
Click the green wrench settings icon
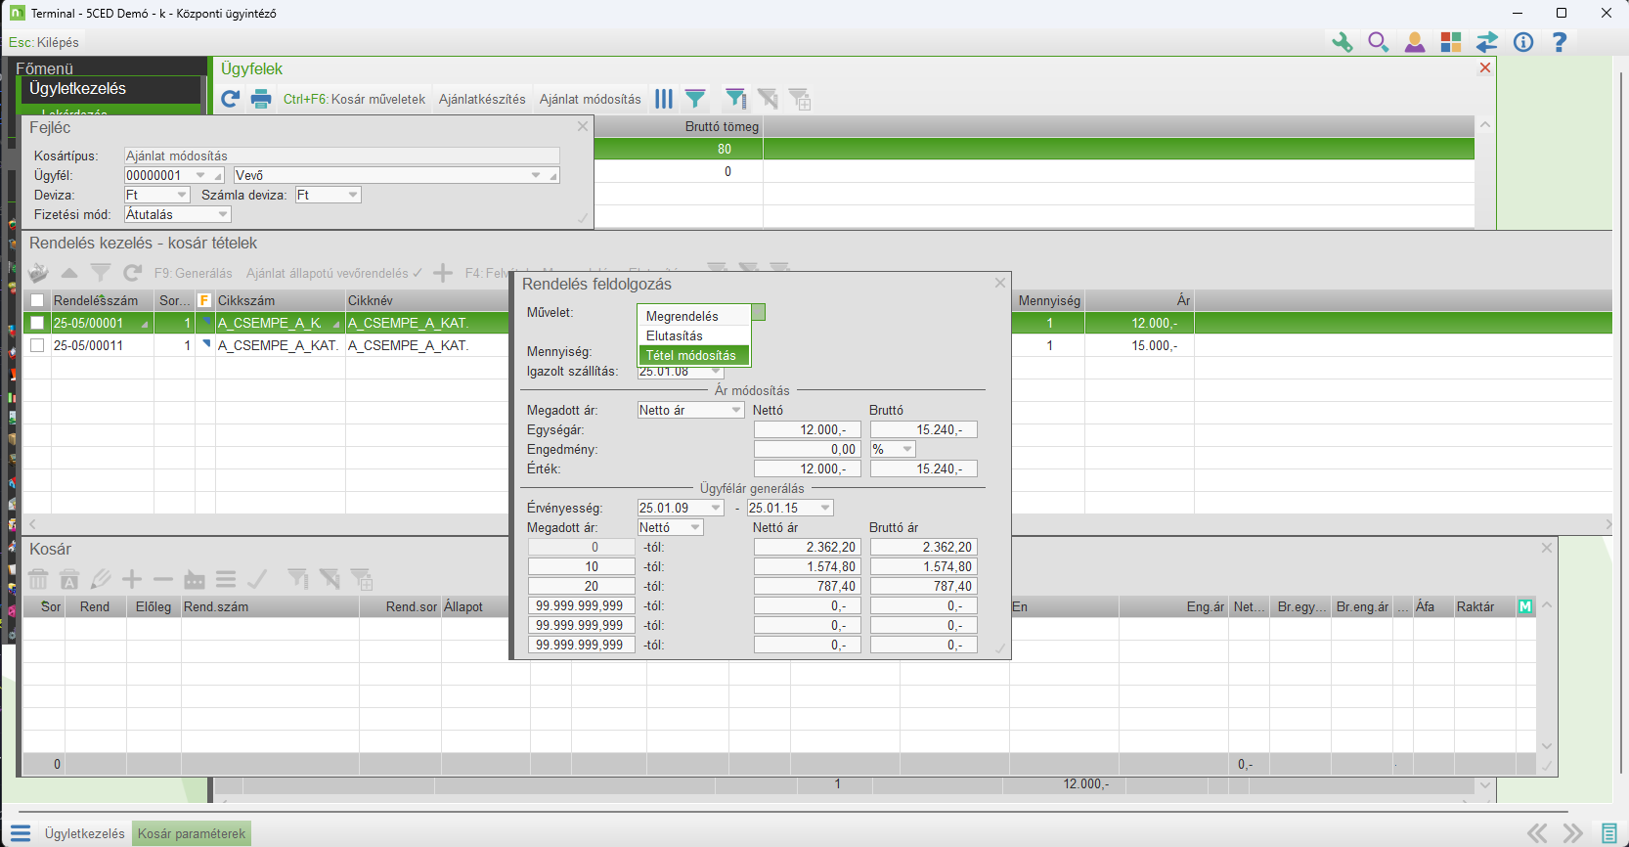tap(1342, 42)
